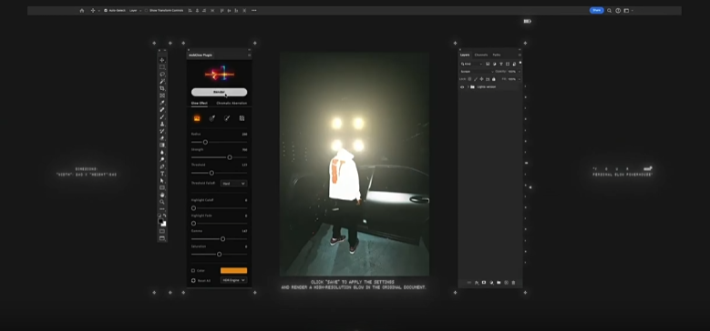Hide the Lights version layer group
Viewport: 710px width, 331px height.
pos(462,86)
